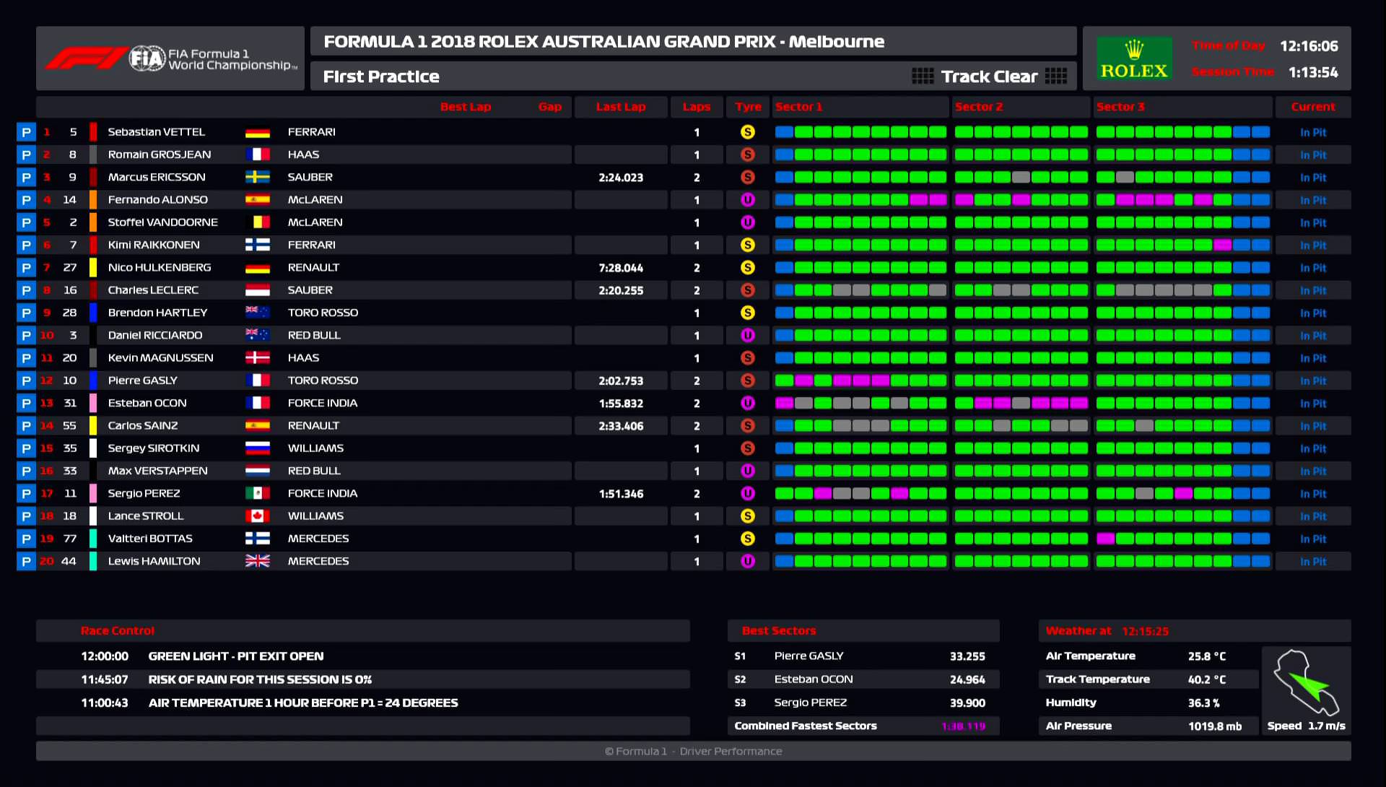Screen dimensions: 1386x787
Task: Click the Australian flag beside Daniel Ricciardo
Action: (258, 335)
